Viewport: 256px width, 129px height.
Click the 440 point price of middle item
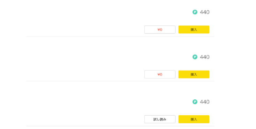(x=204, y=57)
